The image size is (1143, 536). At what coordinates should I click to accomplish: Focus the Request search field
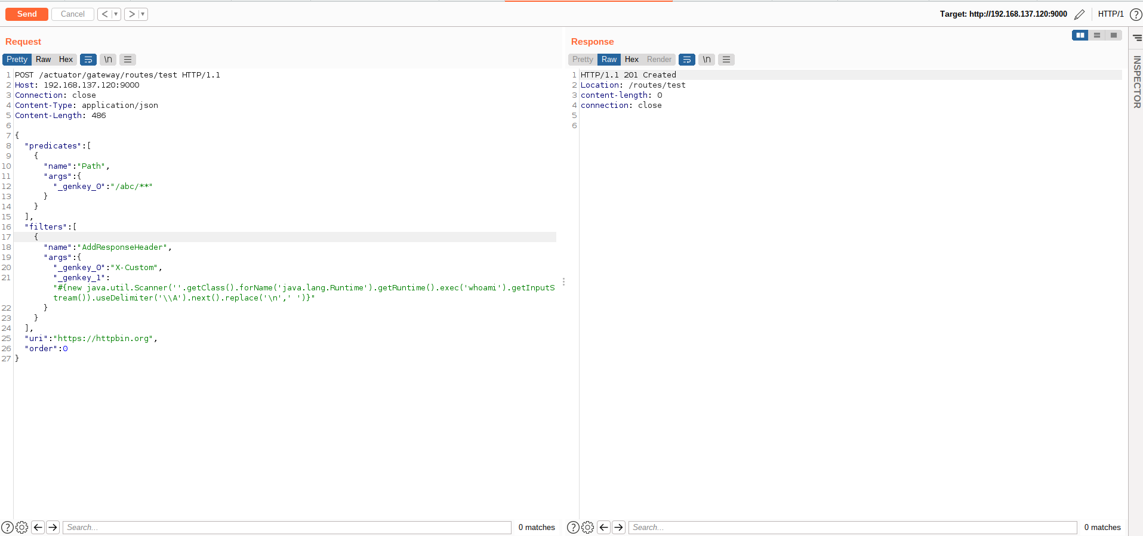[287, 528]
